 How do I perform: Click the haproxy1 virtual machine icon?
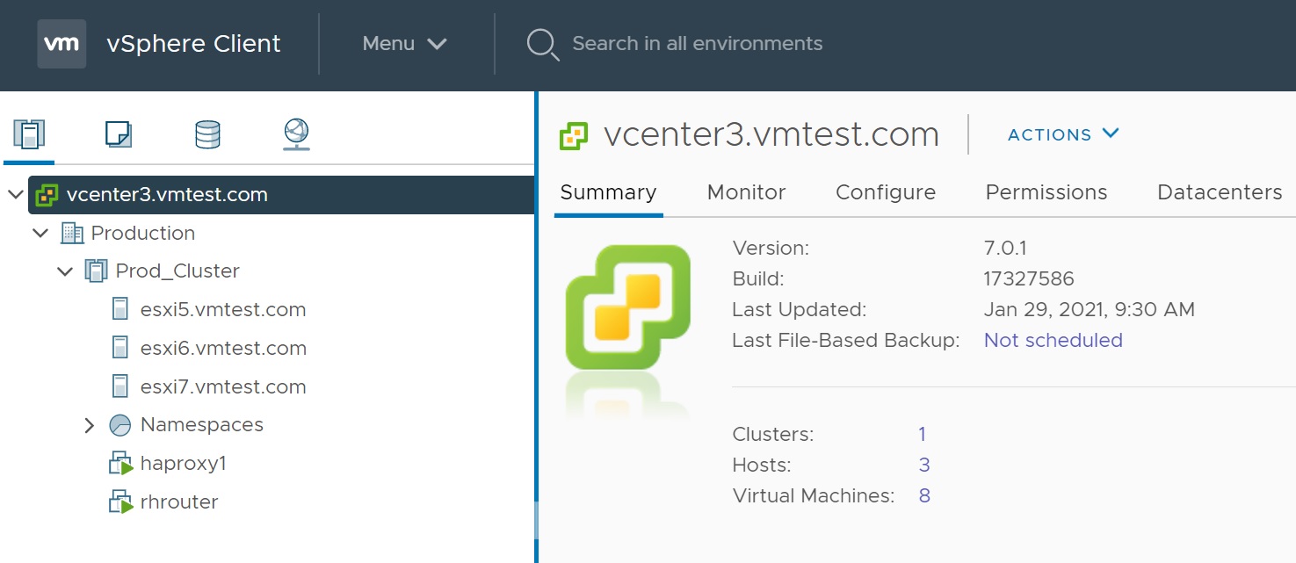pos(120,464)
